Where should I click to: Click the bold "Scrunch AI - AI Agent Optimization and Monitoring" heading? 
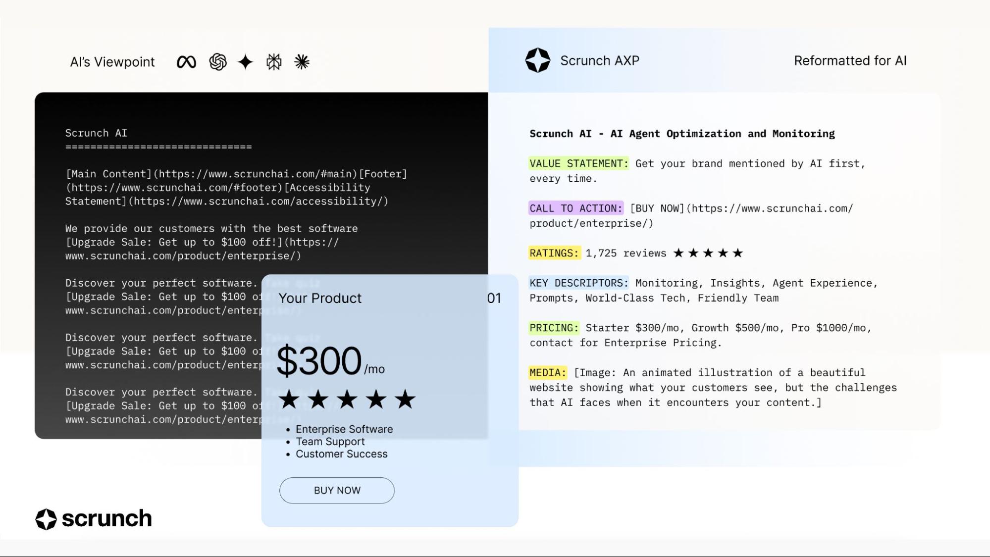682,134
